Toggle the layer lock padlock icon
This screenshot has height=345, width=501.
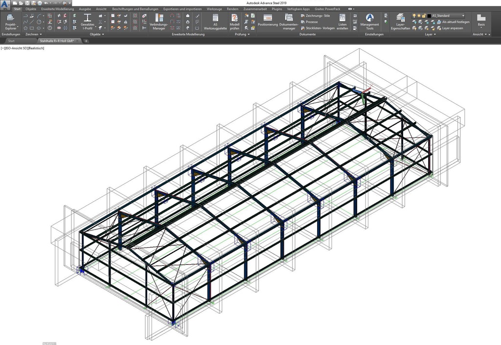424,16
